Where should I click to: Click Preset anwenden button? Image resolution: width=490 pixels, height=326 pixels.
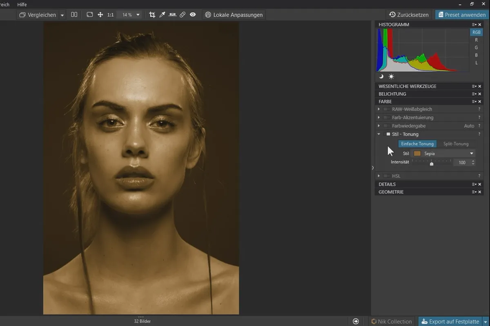462,15
